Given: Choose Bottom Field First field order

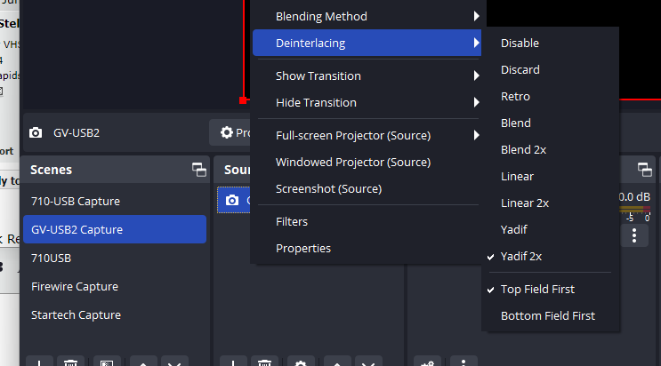Looking at the screenshot, I should click(x=547, y=315).
